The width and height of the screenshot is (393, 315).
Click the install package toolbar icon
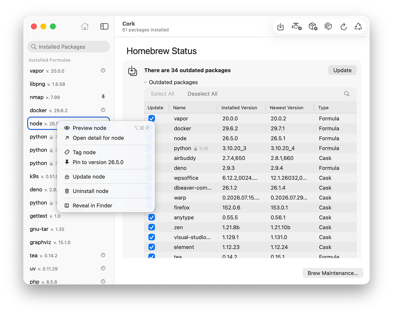click(313, 26)
